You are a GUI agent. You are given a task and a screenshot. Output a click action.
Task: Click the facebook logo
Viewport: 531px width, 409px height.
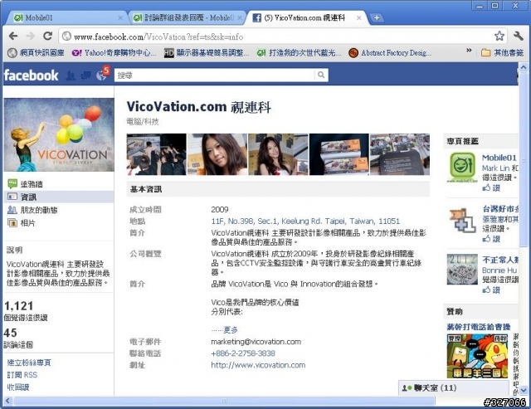point(32,75)
